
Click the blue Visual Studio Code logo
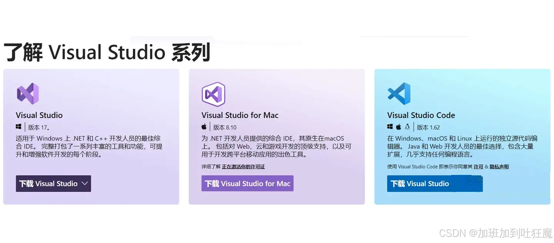[399, 93]
